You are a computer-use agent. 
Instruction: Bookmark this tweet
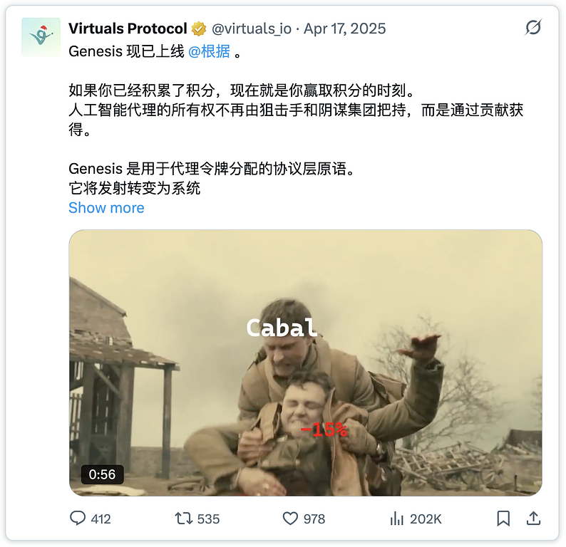coord(503,519)
